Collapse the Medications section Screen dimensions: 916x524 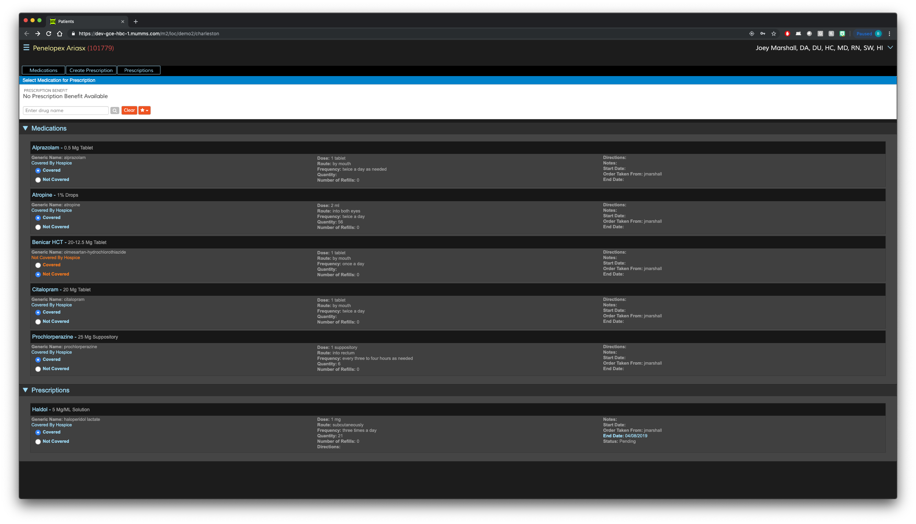26,129
